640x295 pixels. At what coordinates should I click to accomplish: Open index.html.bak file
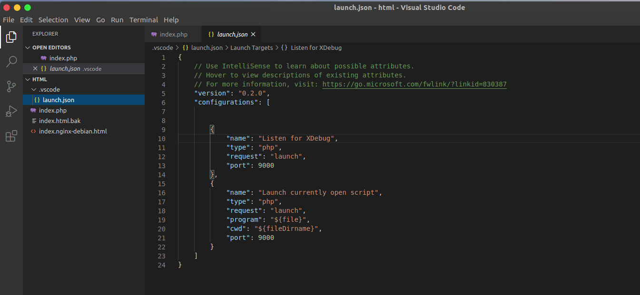(x=84, y=121)
